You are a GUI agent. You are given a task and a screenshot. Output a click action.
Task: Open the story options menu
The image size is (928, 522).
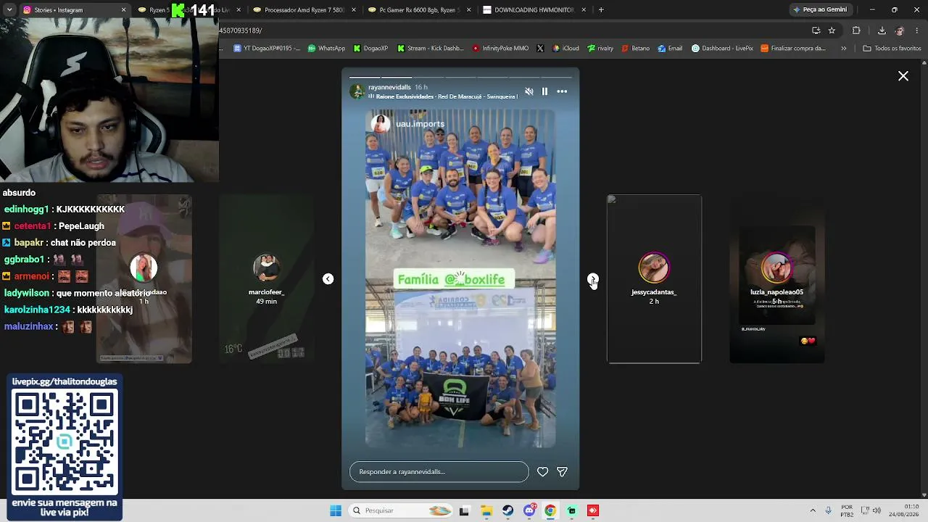pos(562,91)
